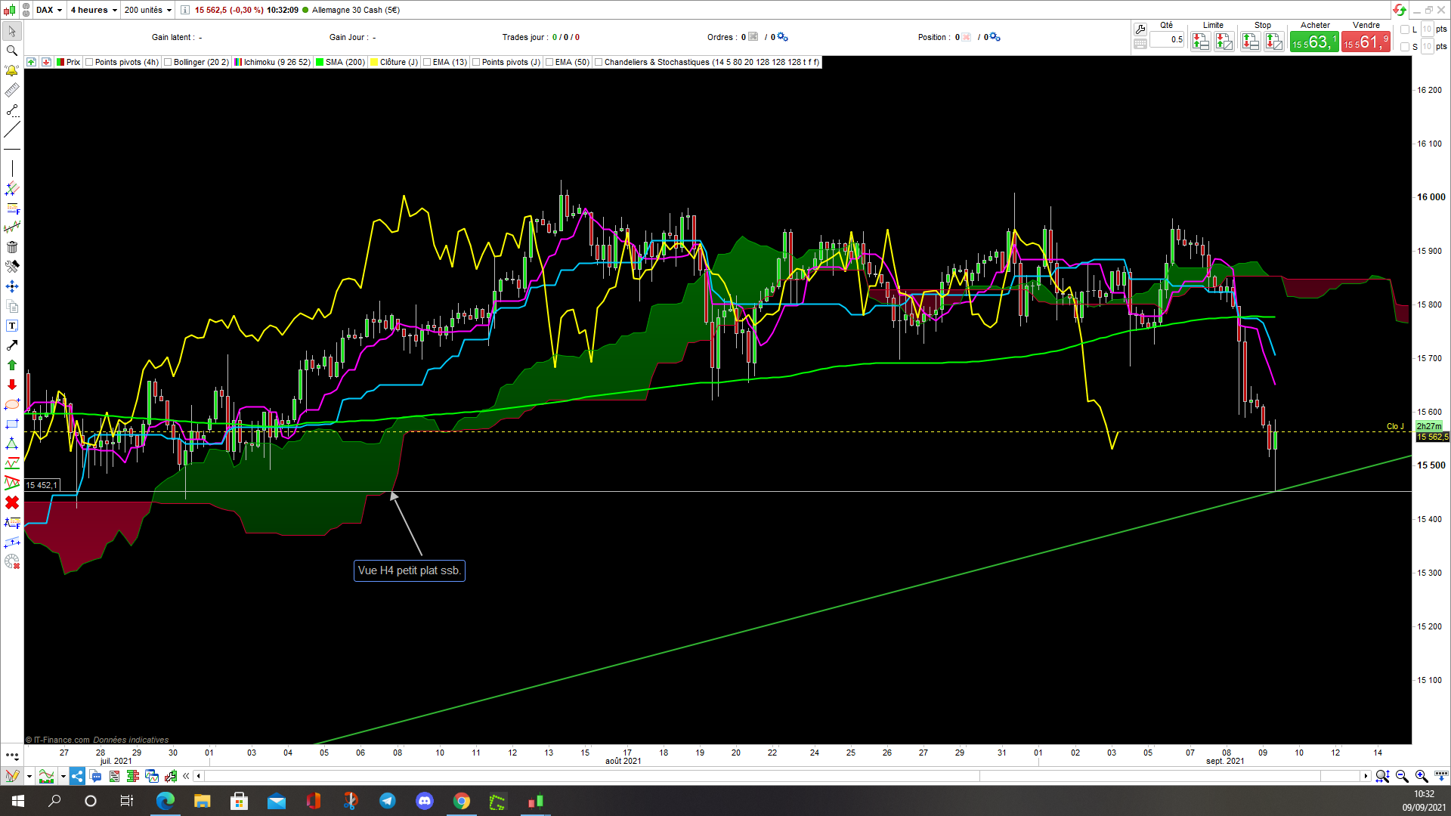Click the left scroll arrow of chart scrollbar
Viewport: 1451px width, 816px height.
click(198, 776)
